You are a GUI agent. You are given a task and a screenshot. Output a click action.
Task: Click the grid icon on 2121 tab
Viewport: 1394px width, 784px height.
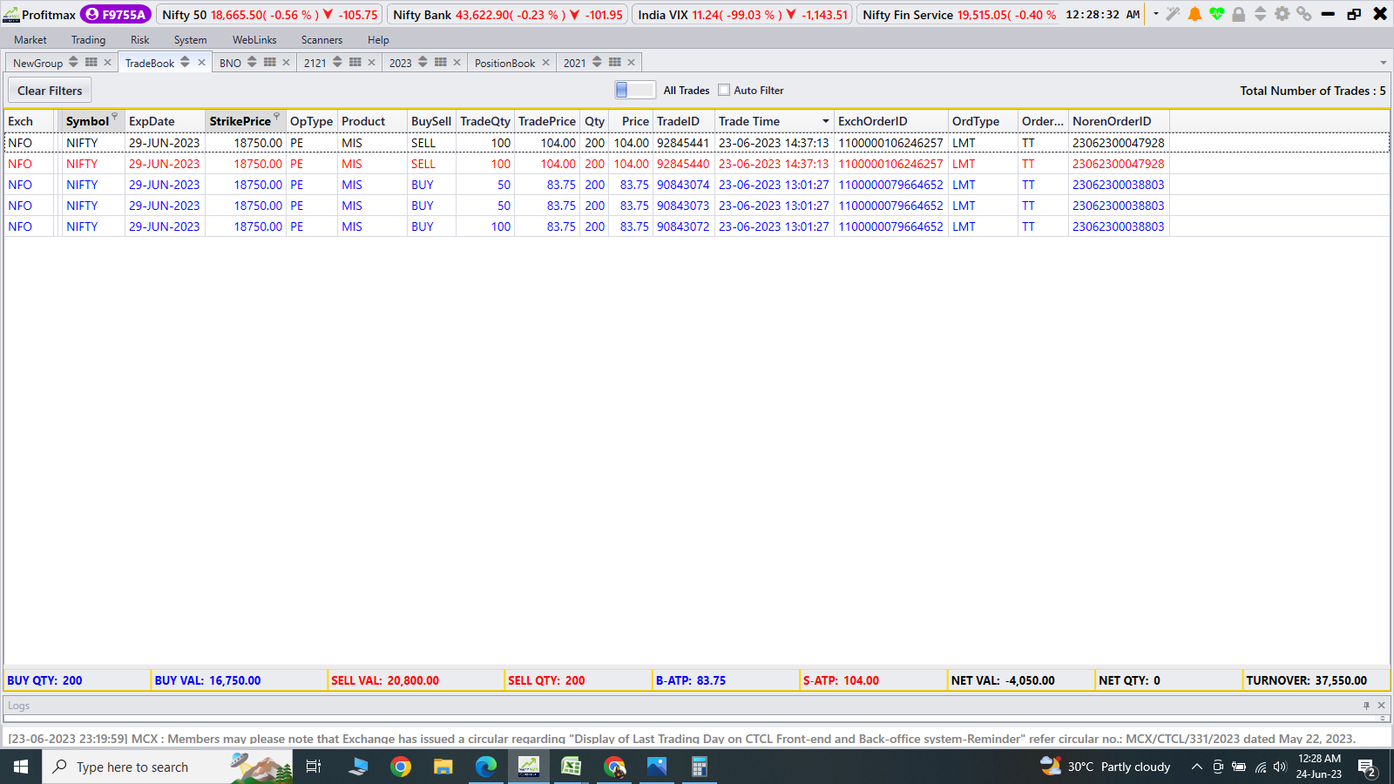(355, 62)
